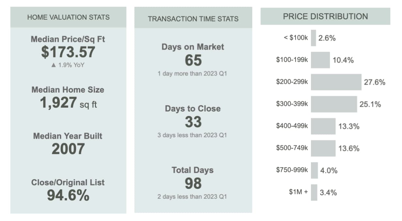Screen dimensions: 402x221
Task: Click the $1M+ distribution bar
Action: [314, 192]
